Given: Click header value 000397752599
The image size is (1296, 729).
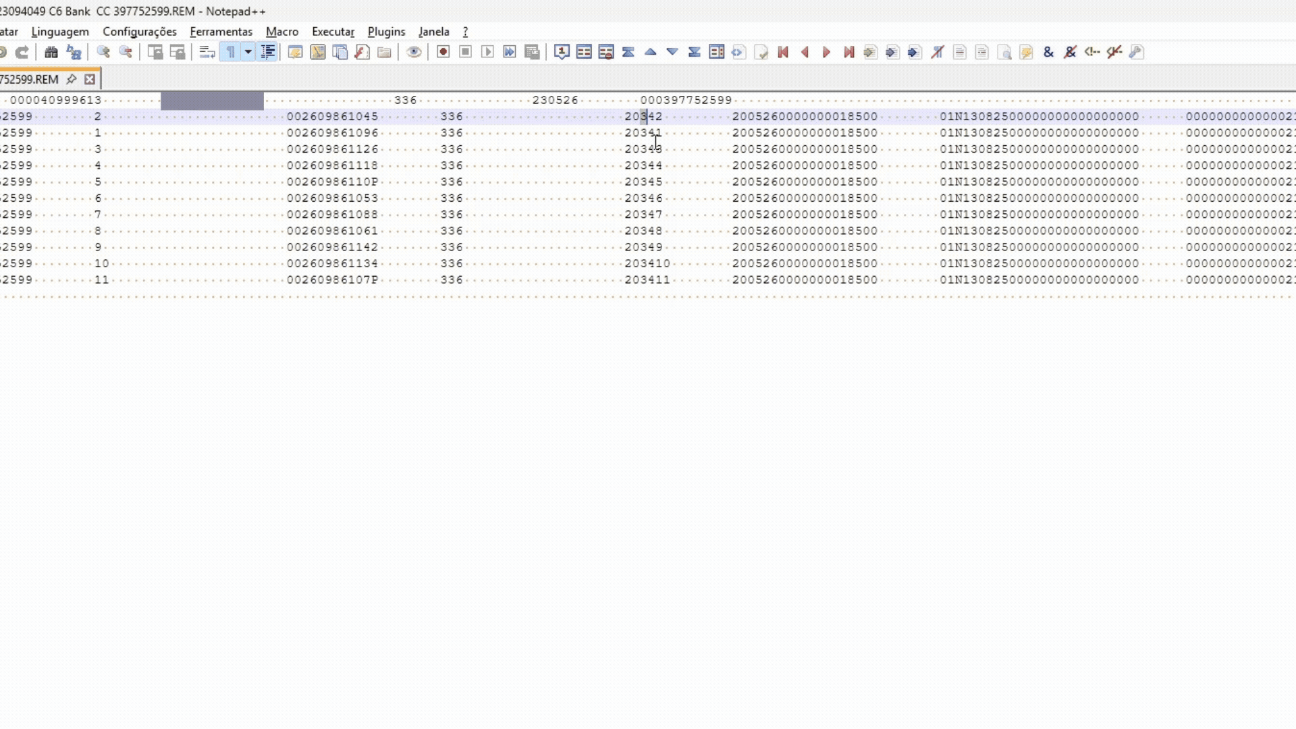Looking at the screenshot, I should tap(686, 100).
